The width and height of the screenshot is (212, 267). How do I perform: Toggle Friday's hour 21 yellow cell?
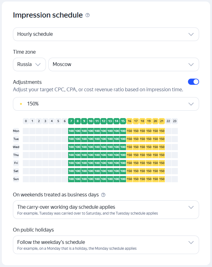tap(162, 163)
